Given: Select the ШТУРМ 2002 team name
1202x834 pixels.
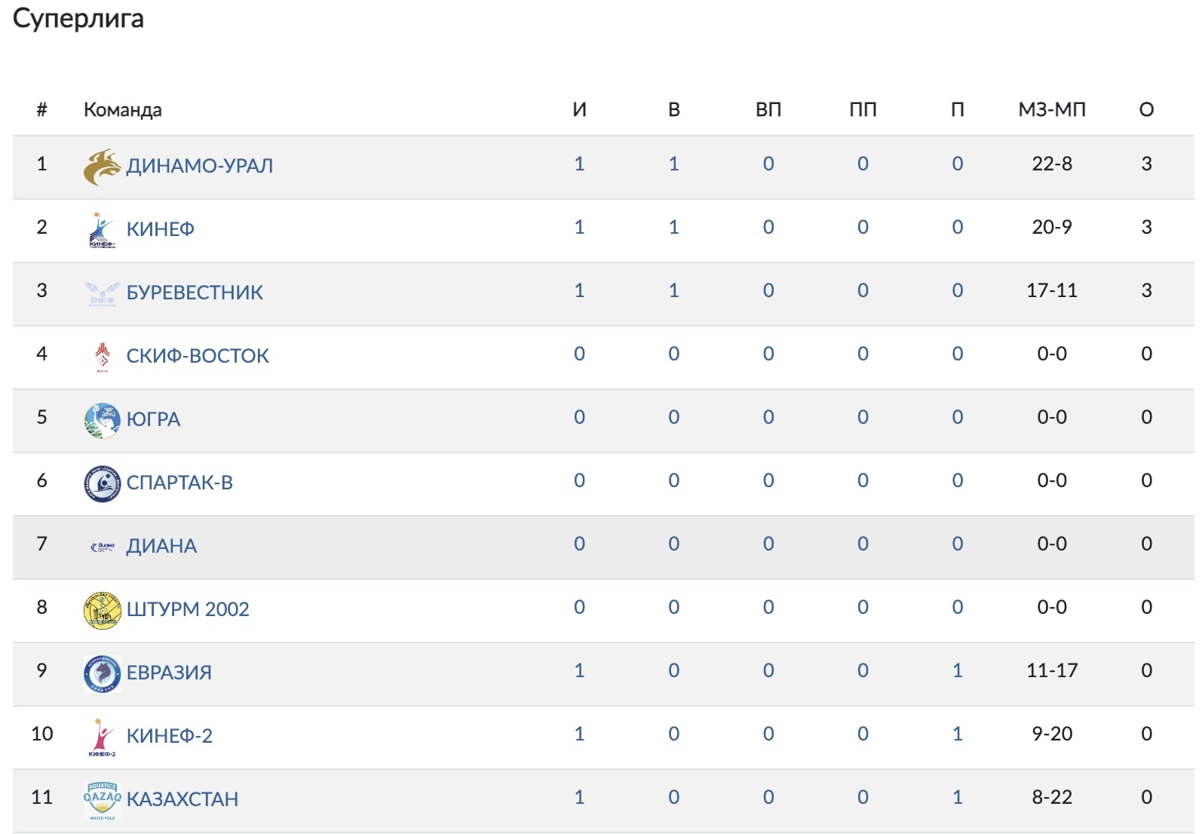Looking at the screenshot, I should 188,609.
